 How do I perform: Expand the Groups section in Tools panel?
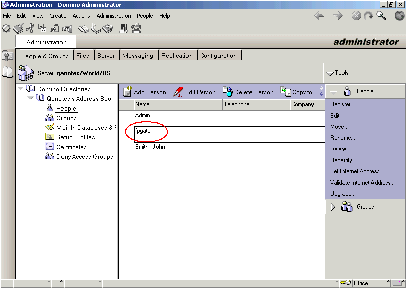tap(333, 207)
